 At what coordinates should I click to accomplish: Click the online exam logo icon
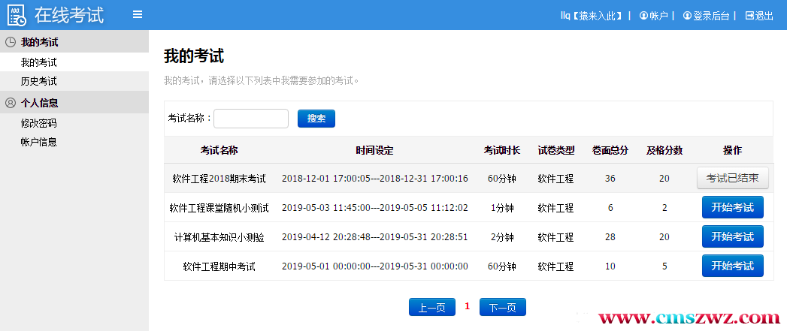point(17,15)
